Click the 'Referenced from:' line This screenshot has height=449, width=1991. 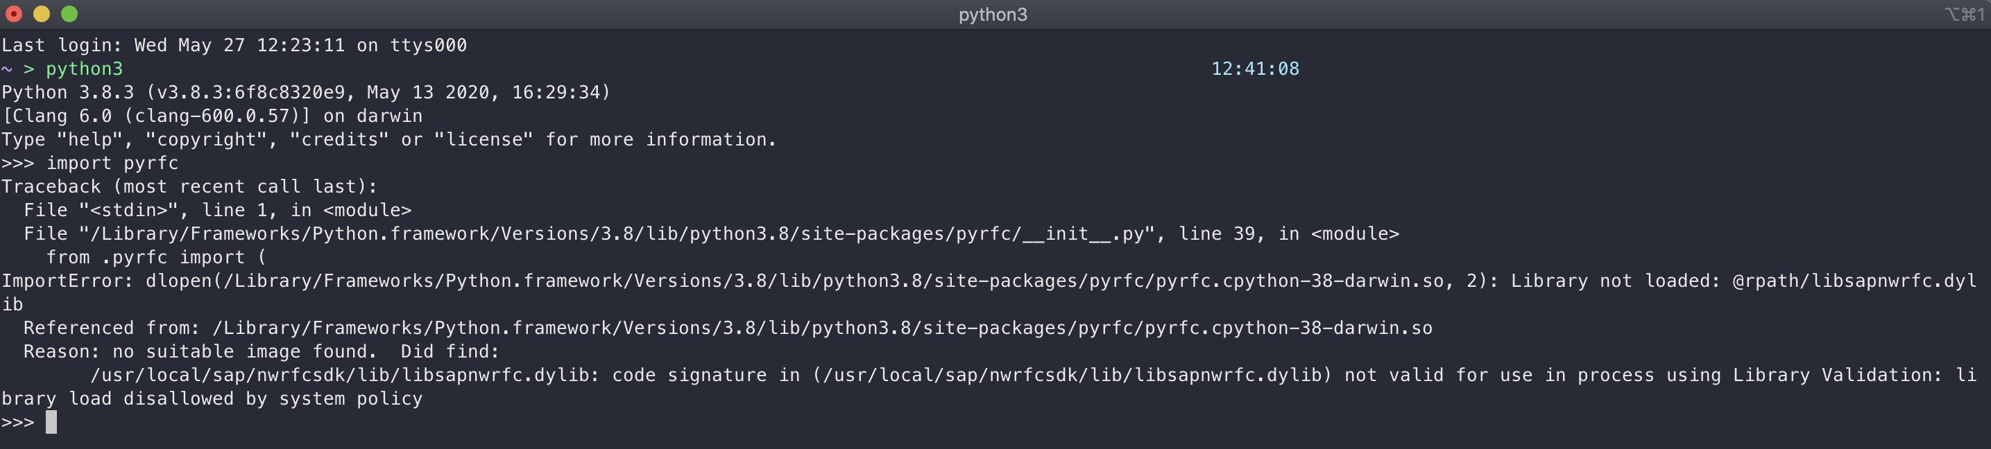727,328
